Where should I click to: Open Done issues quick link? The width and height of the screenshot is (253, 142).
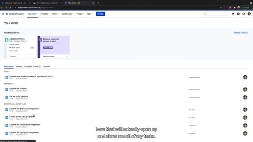click(x=14, y=51)
